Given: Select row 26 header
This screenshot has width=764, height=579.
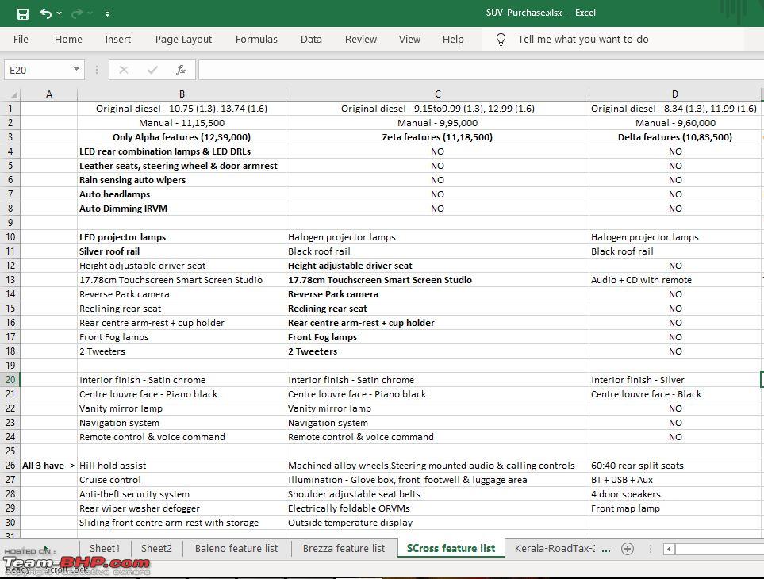Looking at the screenshot, I should [x=10, y=466].
